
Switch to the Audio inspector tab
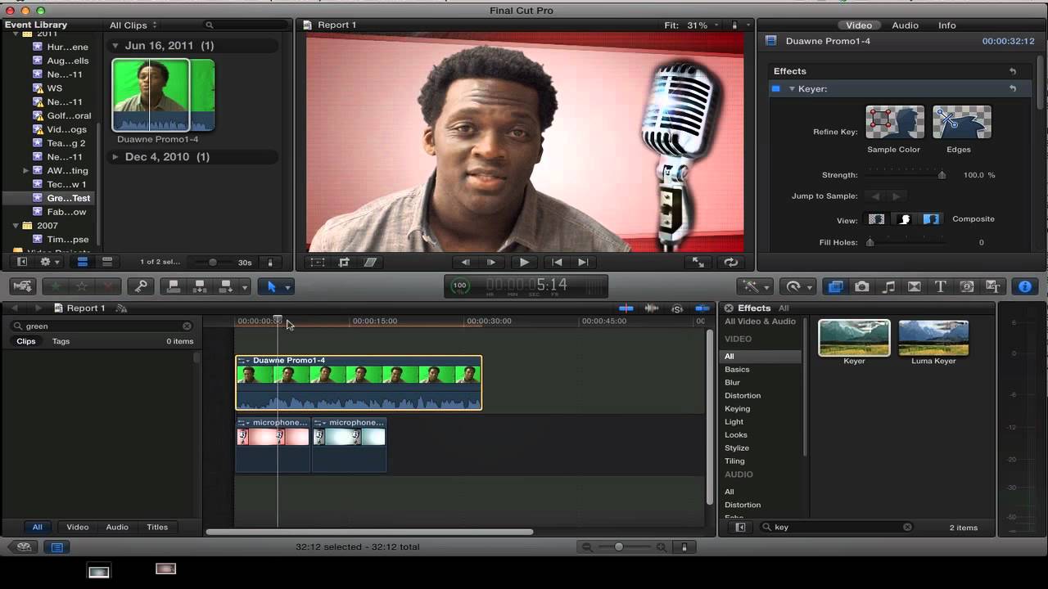click(x=905, y=25)
